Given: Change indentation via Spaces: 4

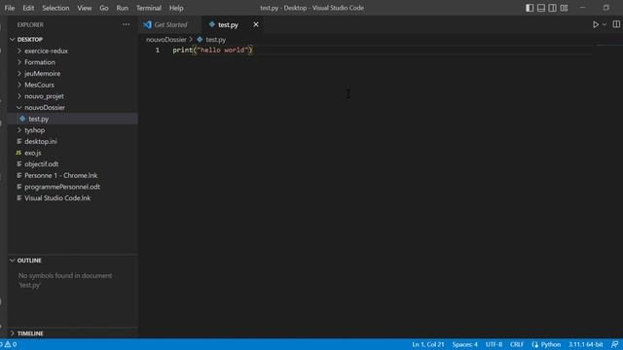Looking at the screenshot, I should pyautogui.click(x=465, y=344).
